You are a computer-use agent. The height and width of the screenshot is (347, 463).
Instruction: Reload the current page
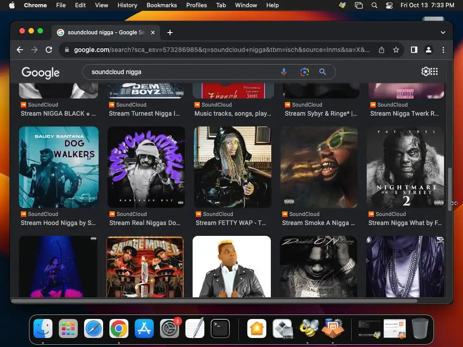pos(49,50)
